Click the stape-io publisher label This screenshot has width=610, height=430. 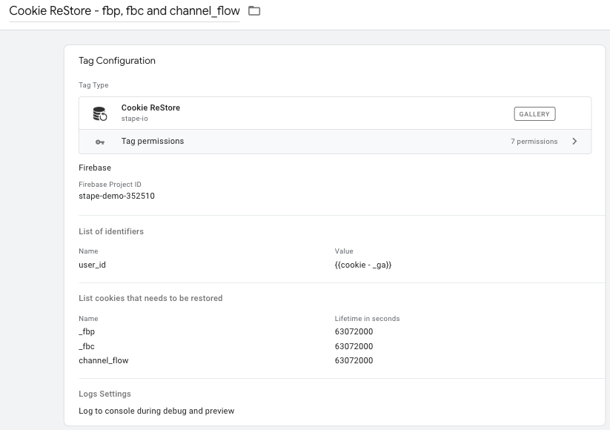[135, 119]
